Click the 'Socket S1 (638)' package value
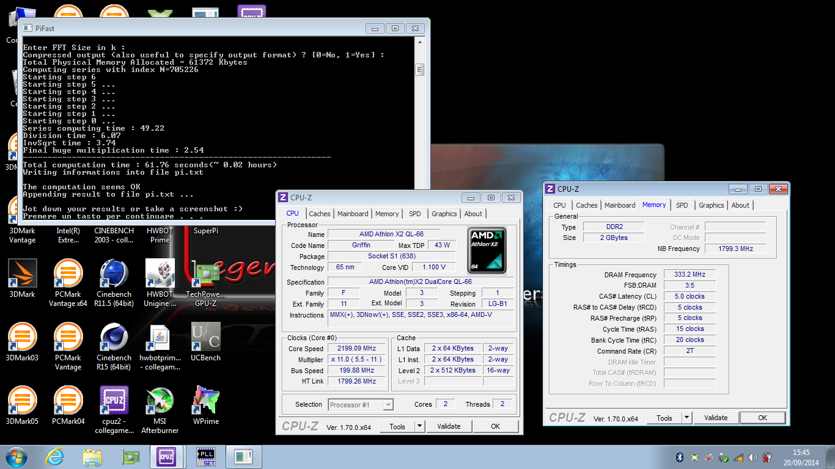 391,256
